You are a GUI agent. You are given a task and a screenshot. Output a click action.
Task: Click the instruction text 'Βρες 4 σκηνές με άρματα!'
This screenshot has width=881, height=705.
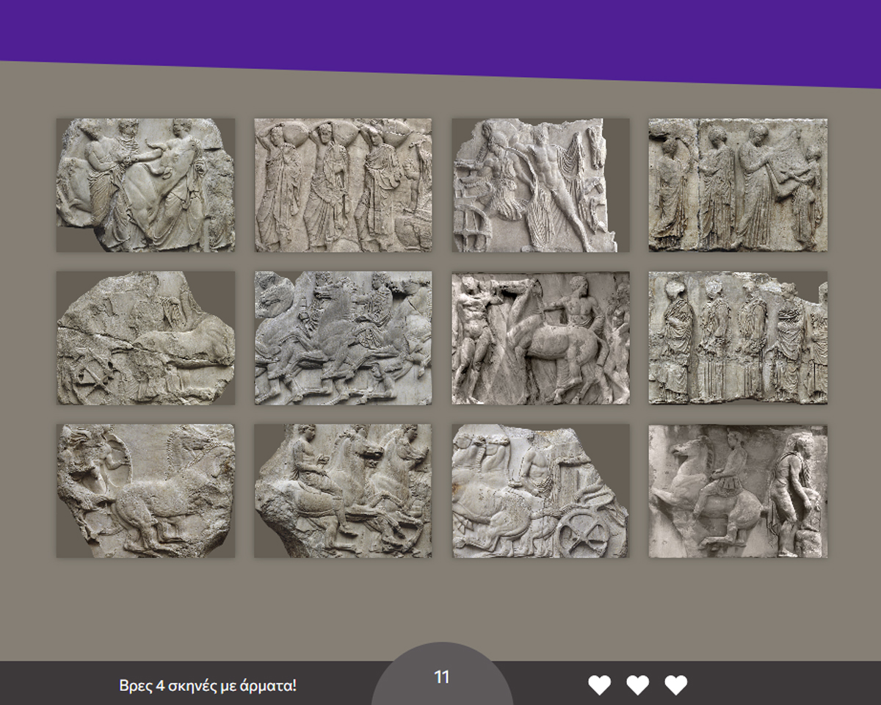tap(208, 686)
